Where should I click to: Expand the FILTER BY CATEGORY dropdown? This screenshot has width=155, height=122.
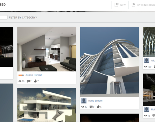point(23,18)
